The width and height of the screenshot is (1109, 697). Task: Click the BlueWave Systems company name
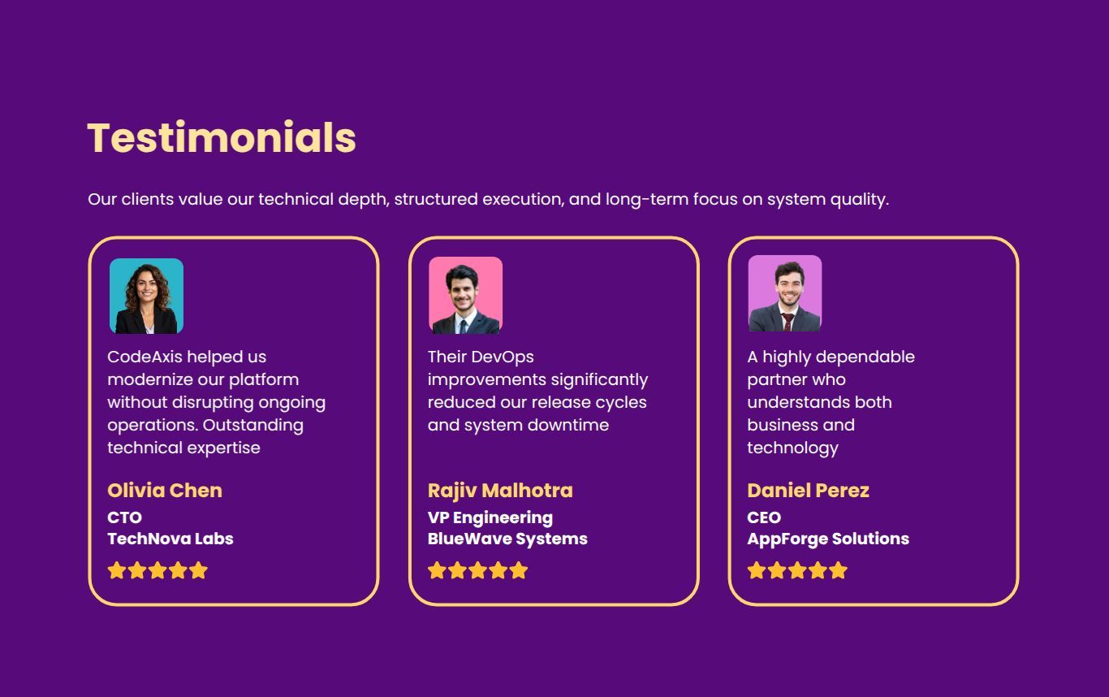507,539
